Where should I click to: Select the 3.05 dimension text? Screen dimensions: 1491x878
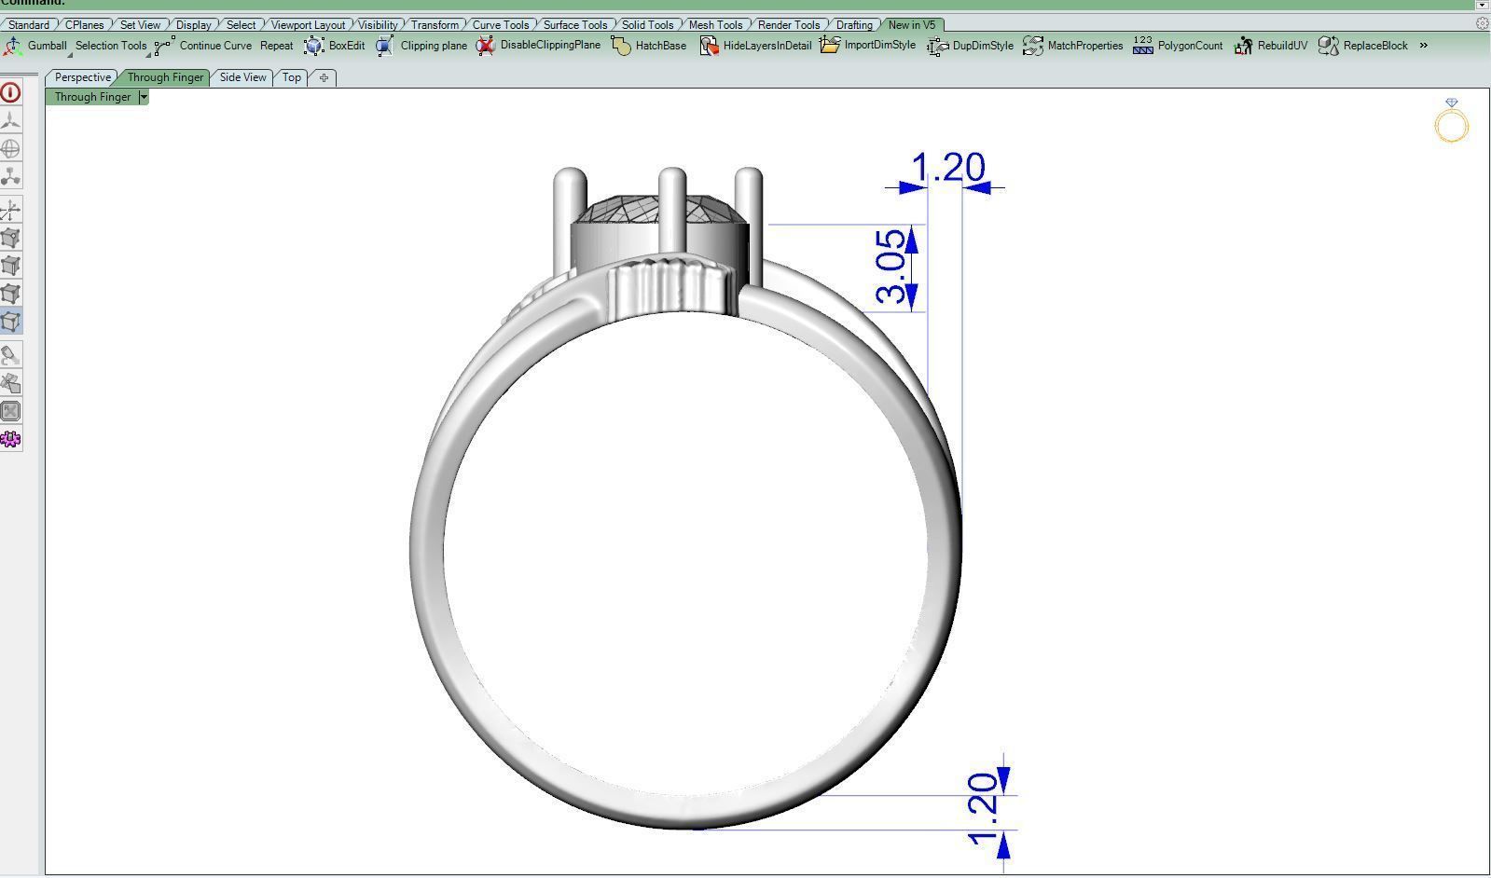[x=891, y=267]
